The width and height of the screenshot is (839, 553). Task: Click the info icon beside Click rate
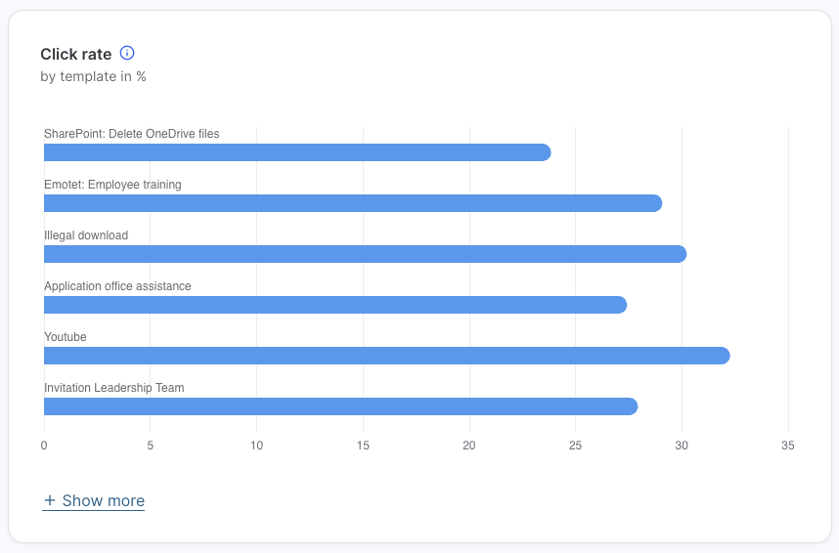tap(126, 54)
